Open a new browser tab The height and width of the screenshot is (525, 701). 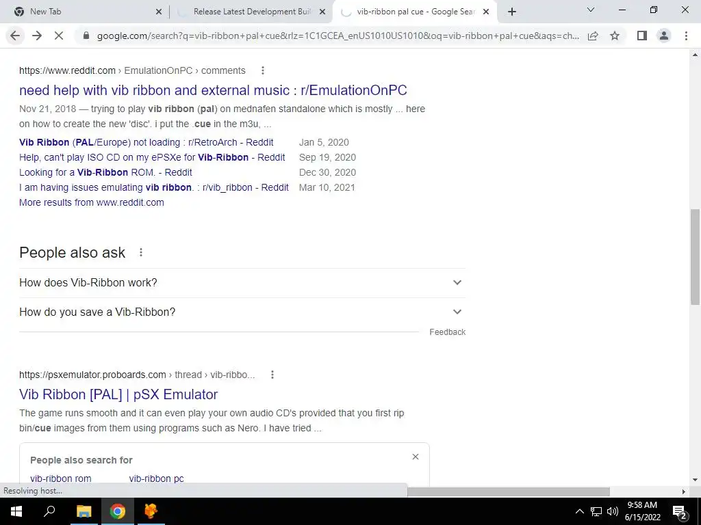[x=512, y=12]
